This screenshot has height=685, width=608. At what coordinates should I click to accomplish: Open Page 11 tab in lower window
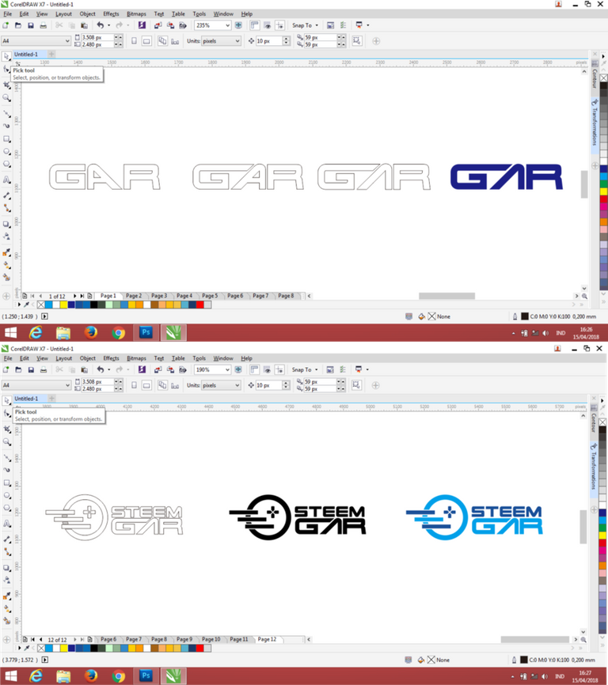point(239,639)
